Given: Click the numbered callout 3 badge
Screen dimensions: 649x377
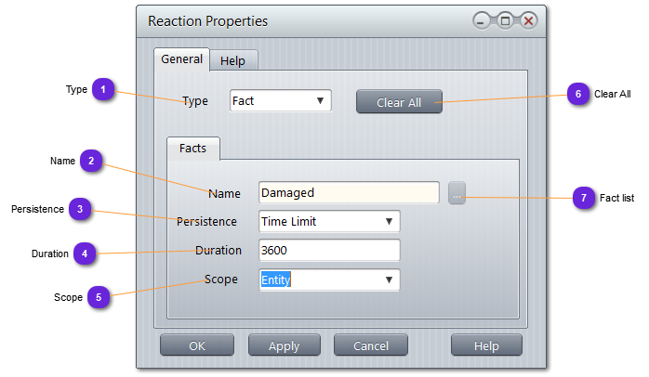Looking at the screenshot, I should point(81,210).
